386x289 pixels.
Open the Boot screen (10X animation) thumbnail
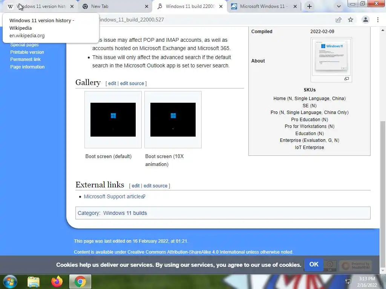(173, 120)
